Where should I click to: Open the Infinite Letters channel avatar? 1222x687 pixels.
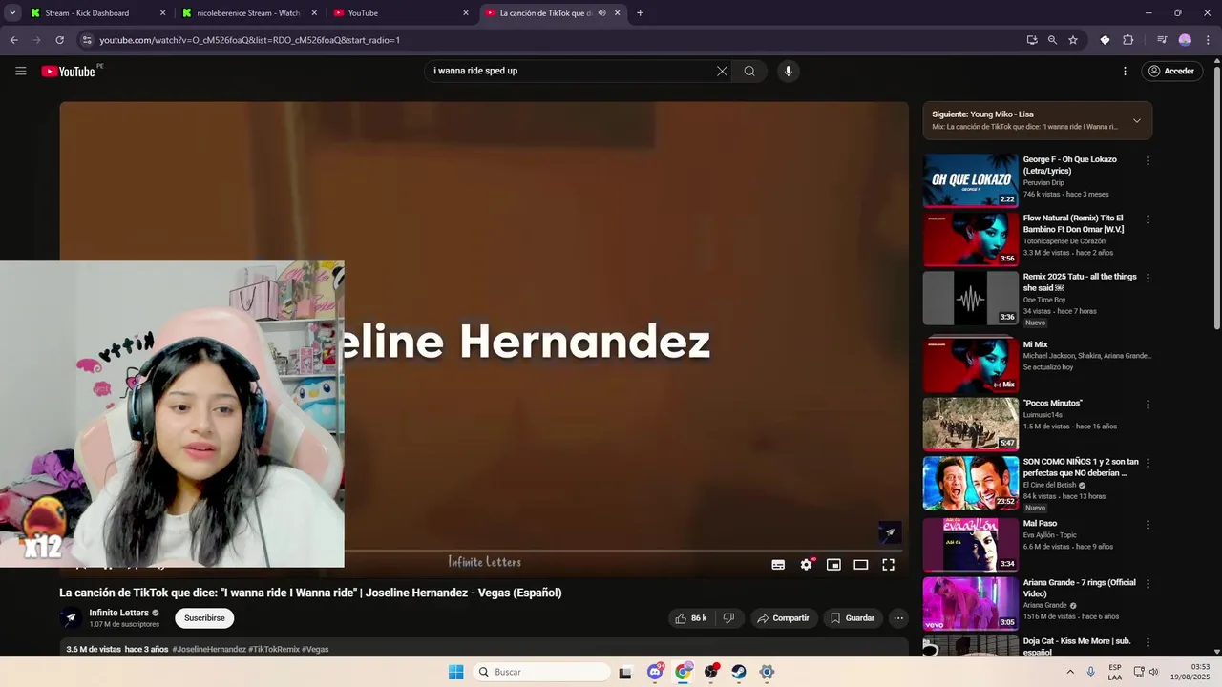[x=71, y=618]
